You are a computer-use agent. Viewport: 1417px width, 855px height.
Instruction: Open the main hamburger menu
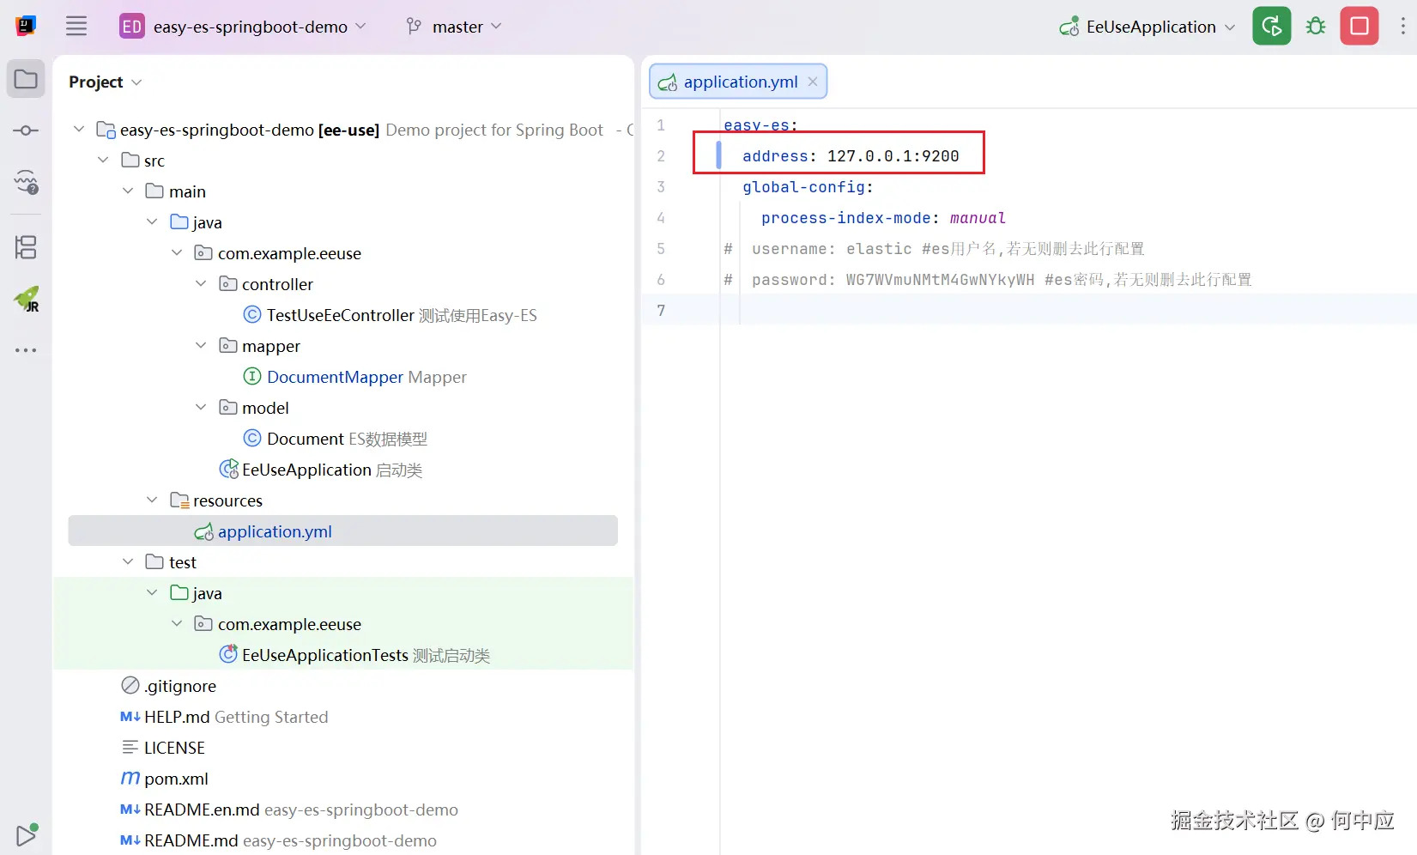[x=76, y=27]
